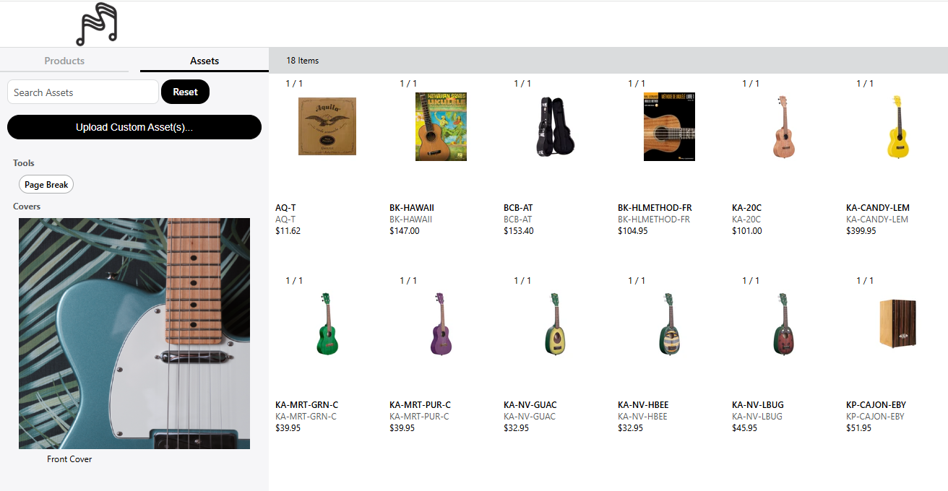Viewport: 948px width, 491px height.
Task: Pick the BK-HAWAII songbook thumbnail
Action: click(441, 126)
